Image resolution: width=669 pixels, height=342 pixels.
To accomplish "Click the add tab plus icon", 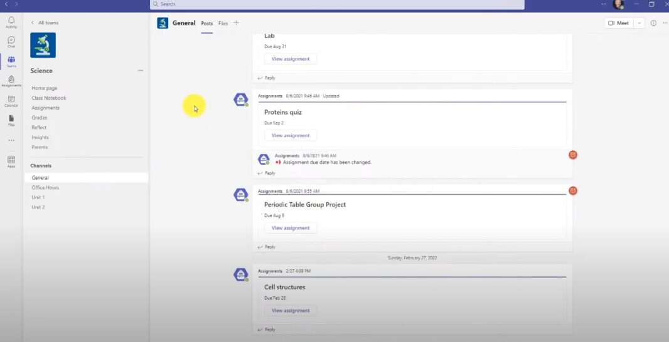I will tap(236, 23).
